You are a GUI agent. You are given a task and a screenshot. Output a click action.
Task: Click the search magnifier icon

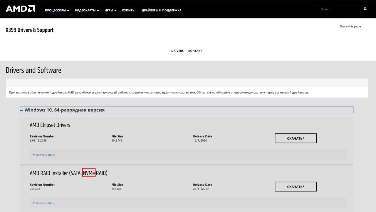tap(365, 9)
